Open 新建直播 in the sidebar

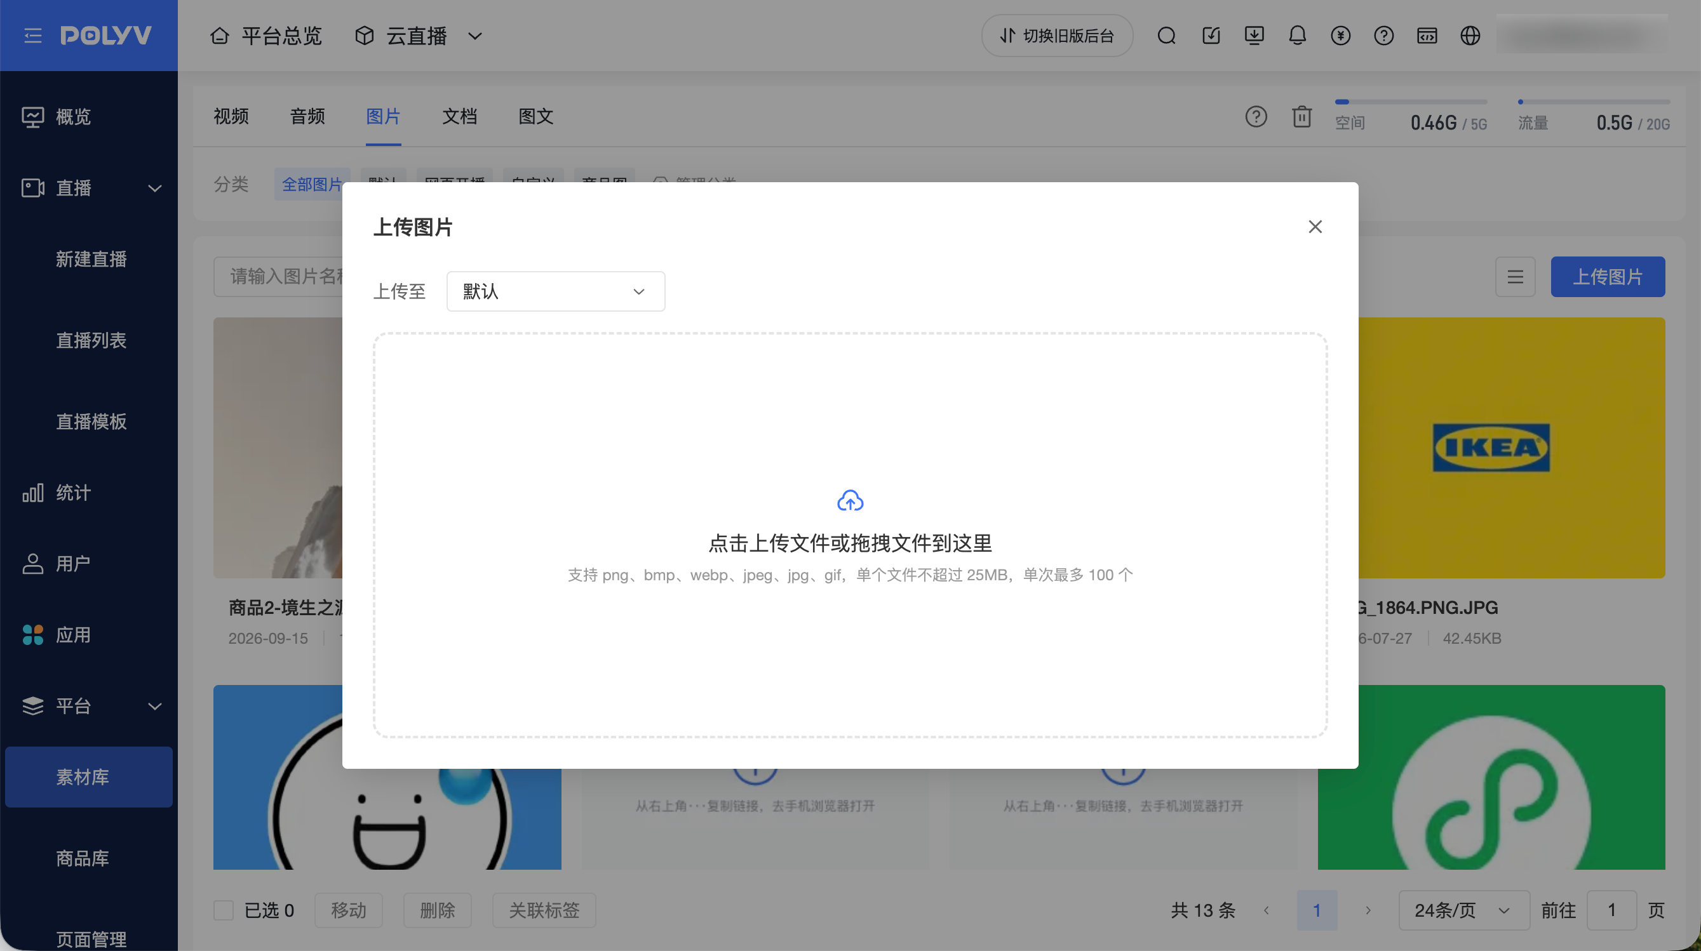pos(91,260)
